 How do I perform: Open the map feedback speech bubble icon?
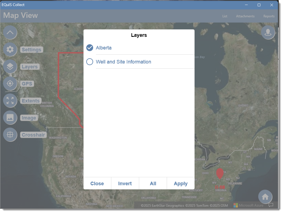pyautogui.click(x=271, y=205)
